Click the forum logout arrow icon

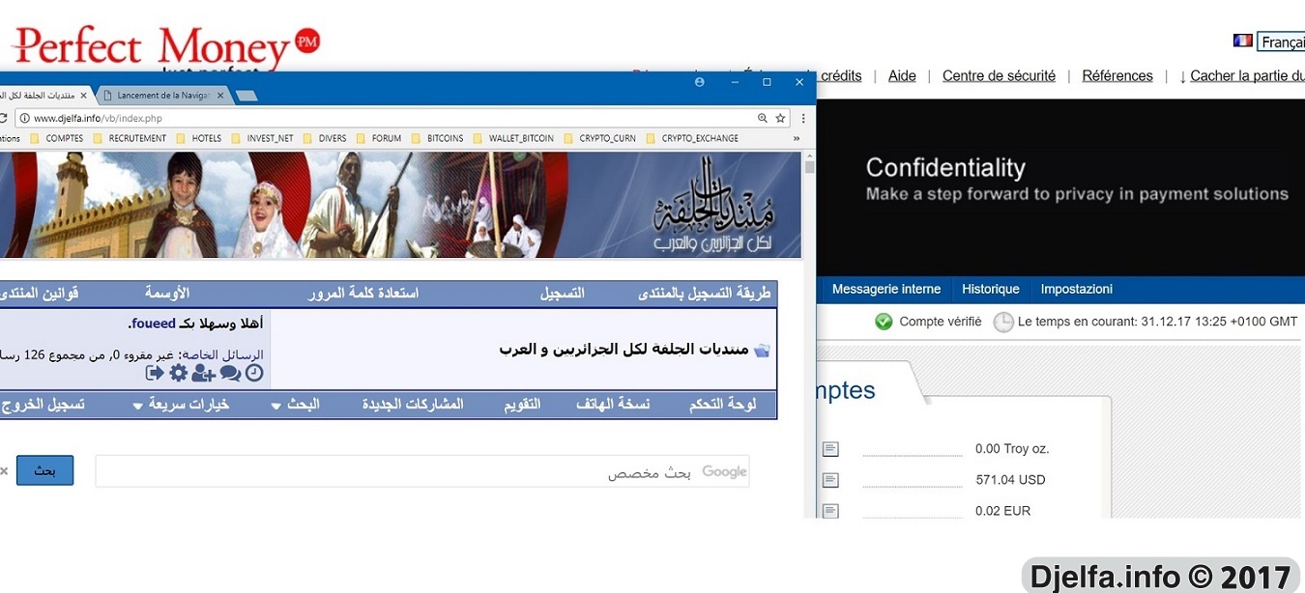click(155, 373)
